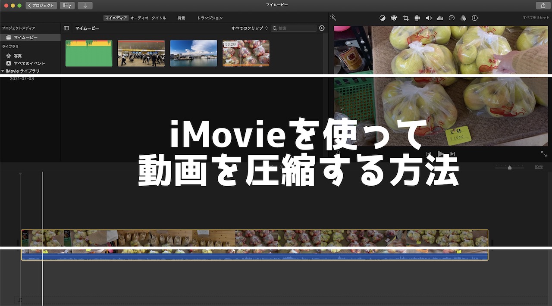Image resolution: width=552 pixels, height=306 pixels.
Task: Open the volume speaker tool
Action: [x=428, y=18]
